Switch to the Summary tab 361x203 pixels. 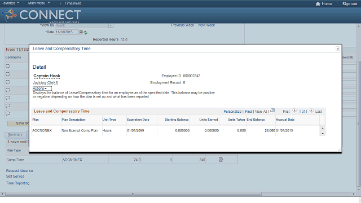(x=15, y=135)
